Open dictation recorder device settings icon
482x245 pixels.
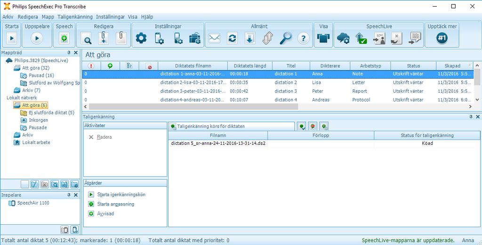tap(178, 39)
